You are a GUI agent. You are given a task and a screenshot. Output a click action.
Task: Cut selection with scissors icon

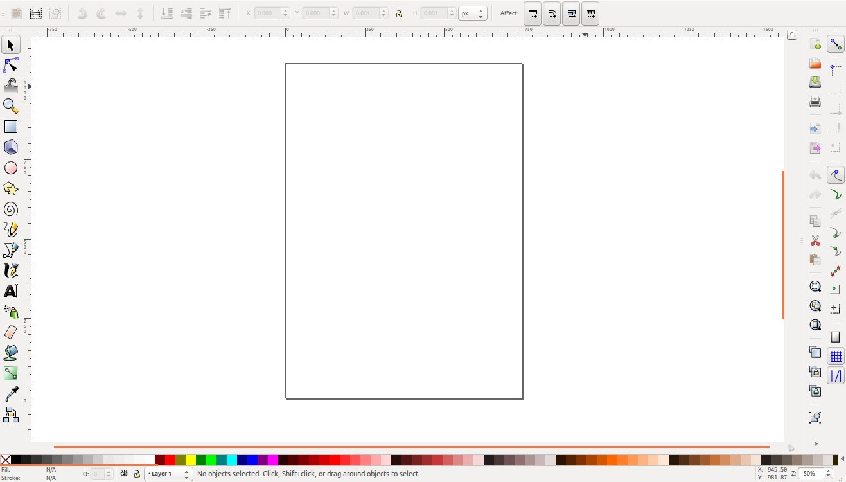[x=815, y=241]
